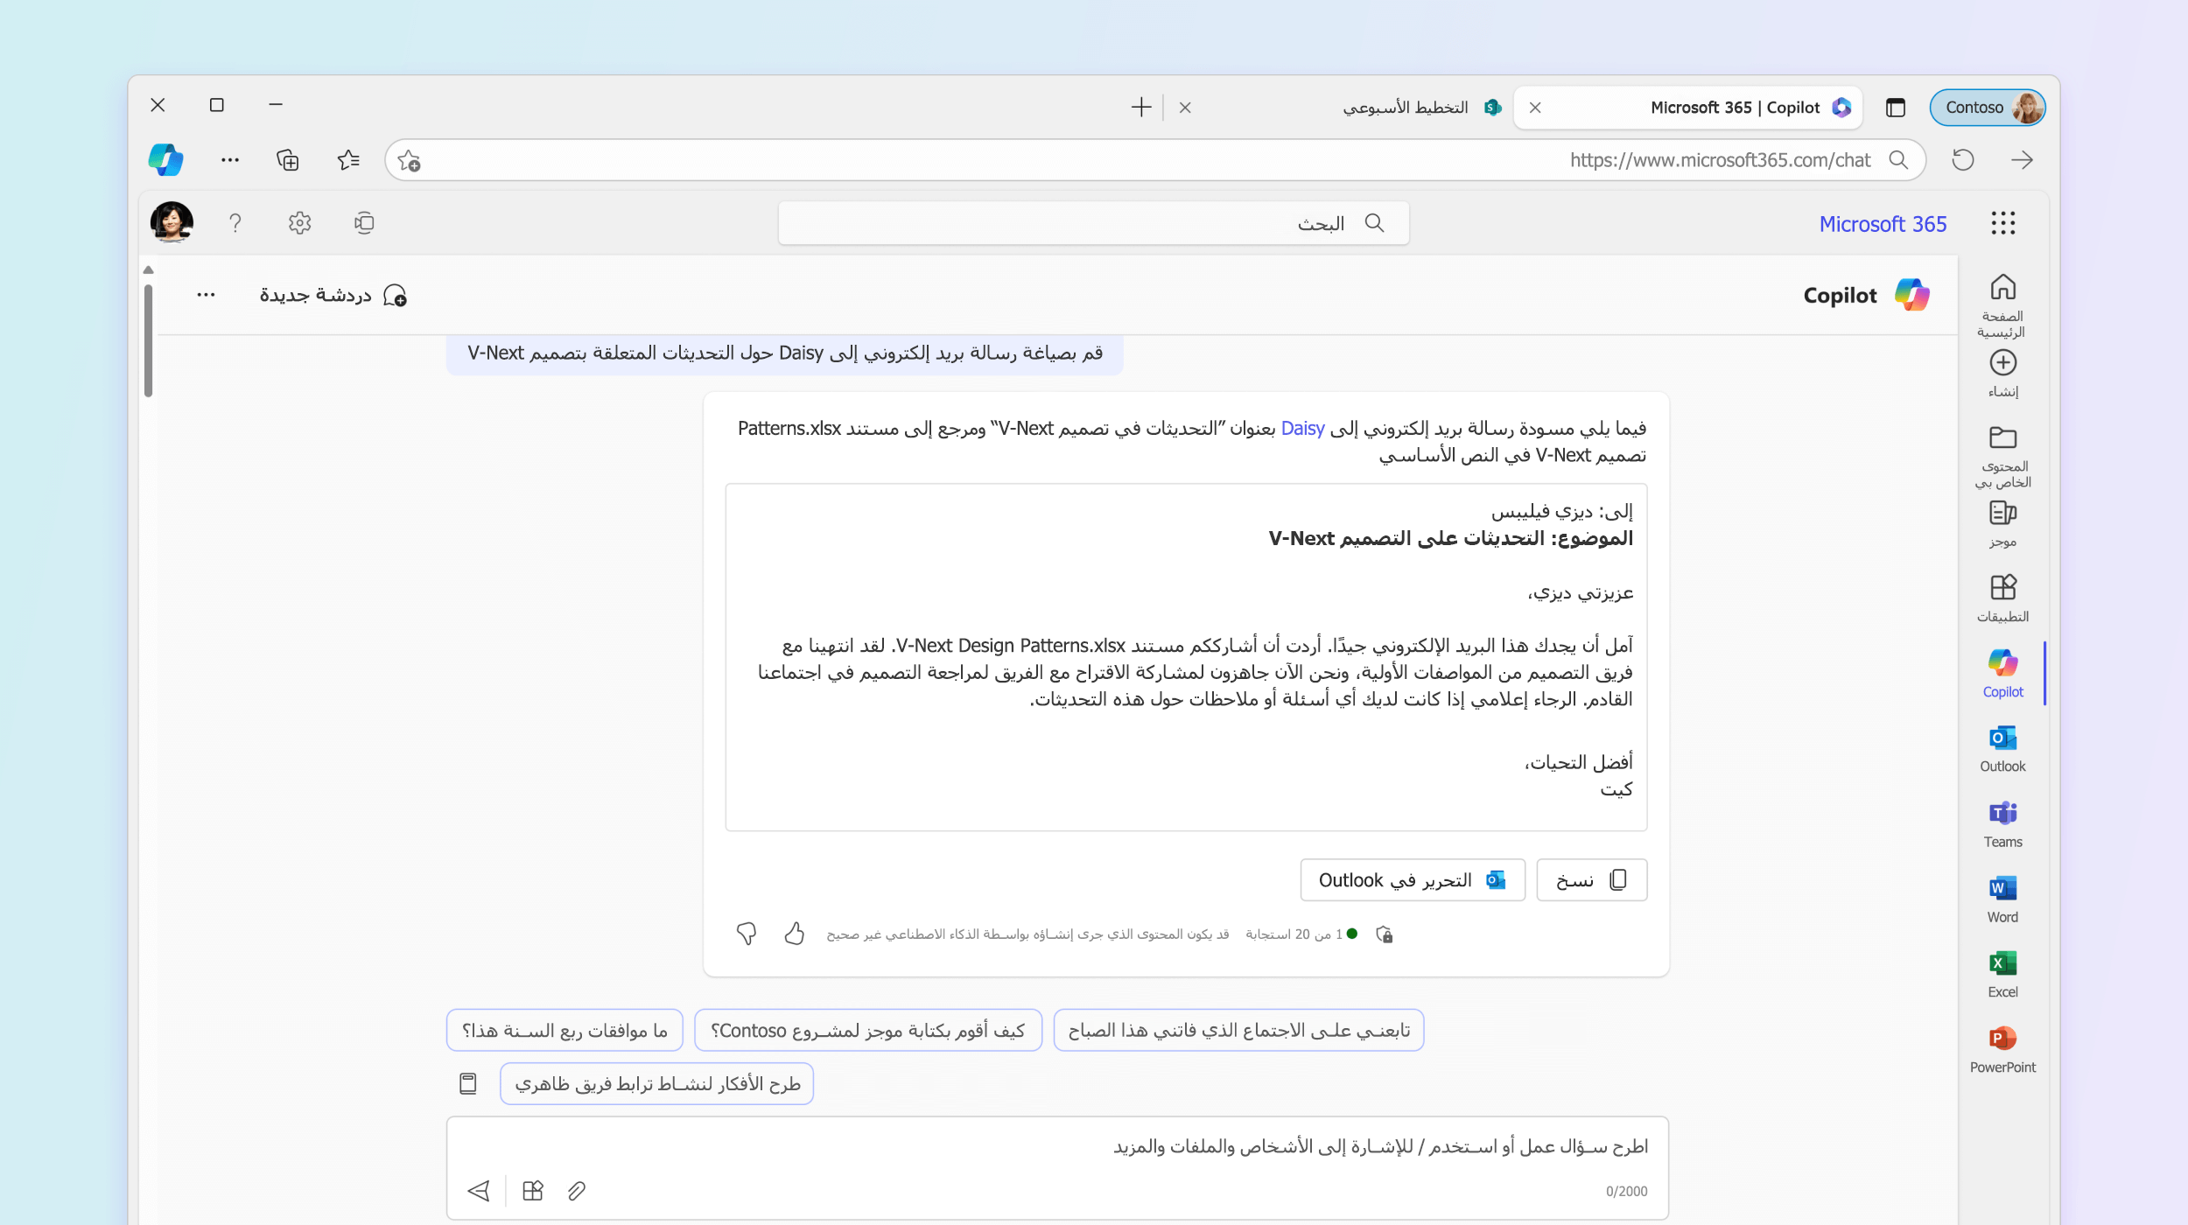Click the attach file paperclip icon
The image size is (2188, 1225).
coord(576,1190)
